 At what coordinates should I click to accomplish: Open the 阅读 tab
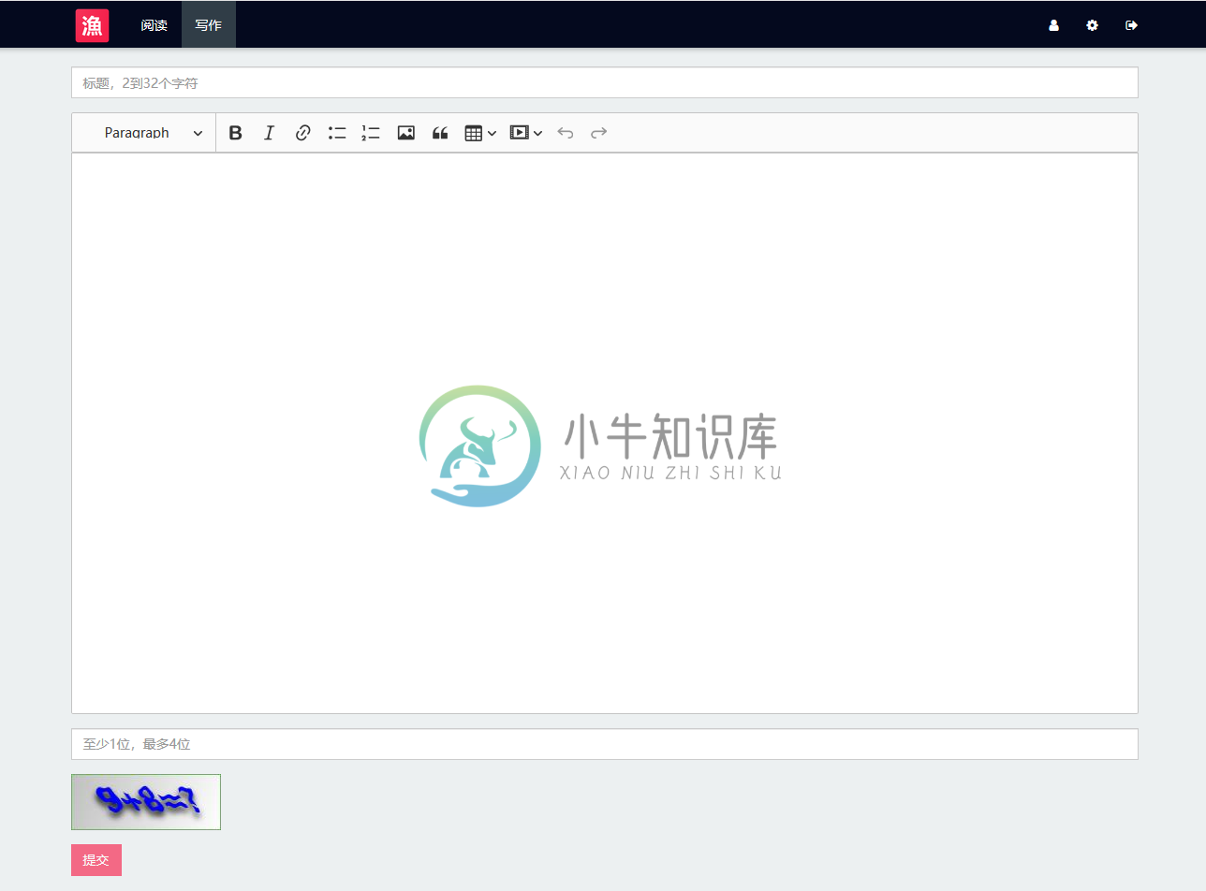pyautogui.click(x=154, y=25)
